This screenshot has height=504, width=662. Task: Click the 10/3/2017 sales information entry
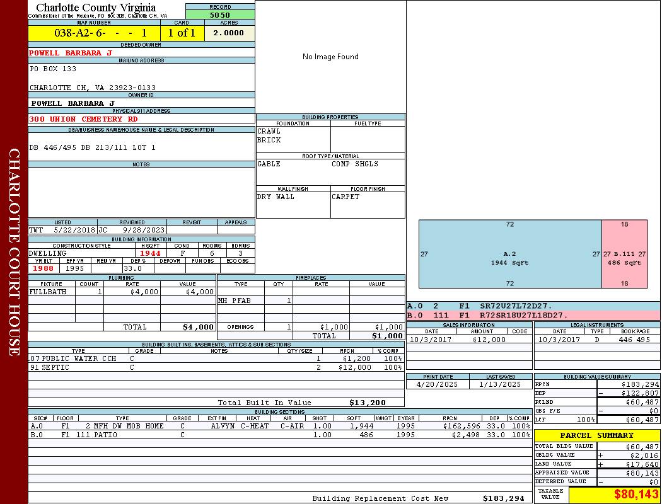432,340
